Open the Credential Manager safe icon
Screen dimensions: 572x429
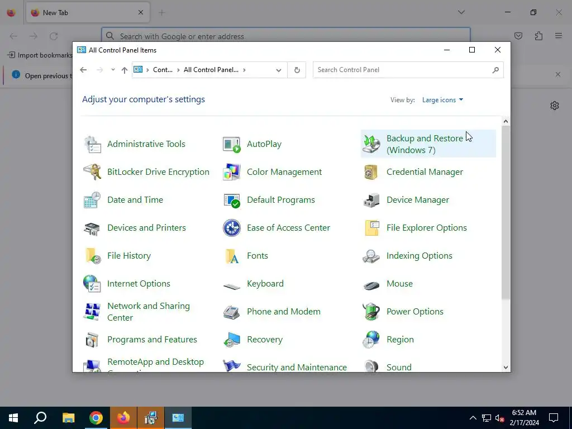[x=371, y=172]
